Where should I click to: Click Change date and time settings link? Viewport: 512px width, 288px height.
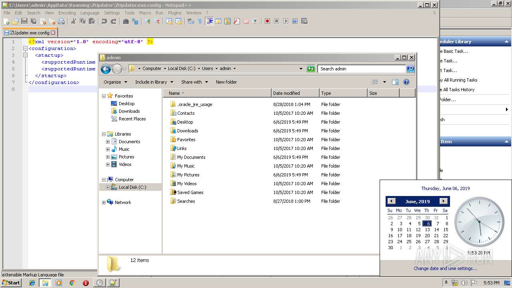pyautogui.click(x=445, y=268)
